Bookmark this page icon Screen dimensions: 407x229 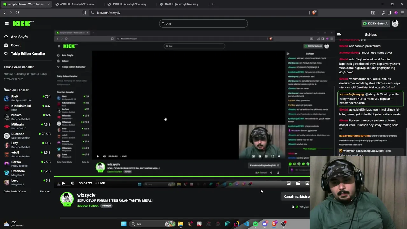point(84,13)
